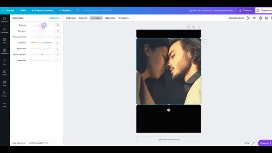Click the transparency checkerboard icon
272x153 pixels.
(x=248, y=18)
